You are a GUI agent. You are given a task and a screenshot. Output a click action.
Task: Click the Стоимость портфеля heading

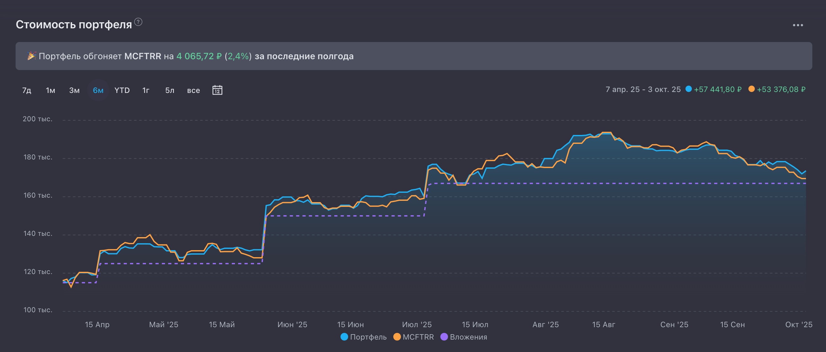[x=74, y=25]
